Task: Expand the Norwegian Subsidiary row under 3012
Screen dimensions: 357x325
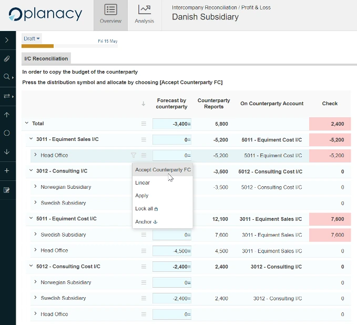Action: tap(35, 187)
